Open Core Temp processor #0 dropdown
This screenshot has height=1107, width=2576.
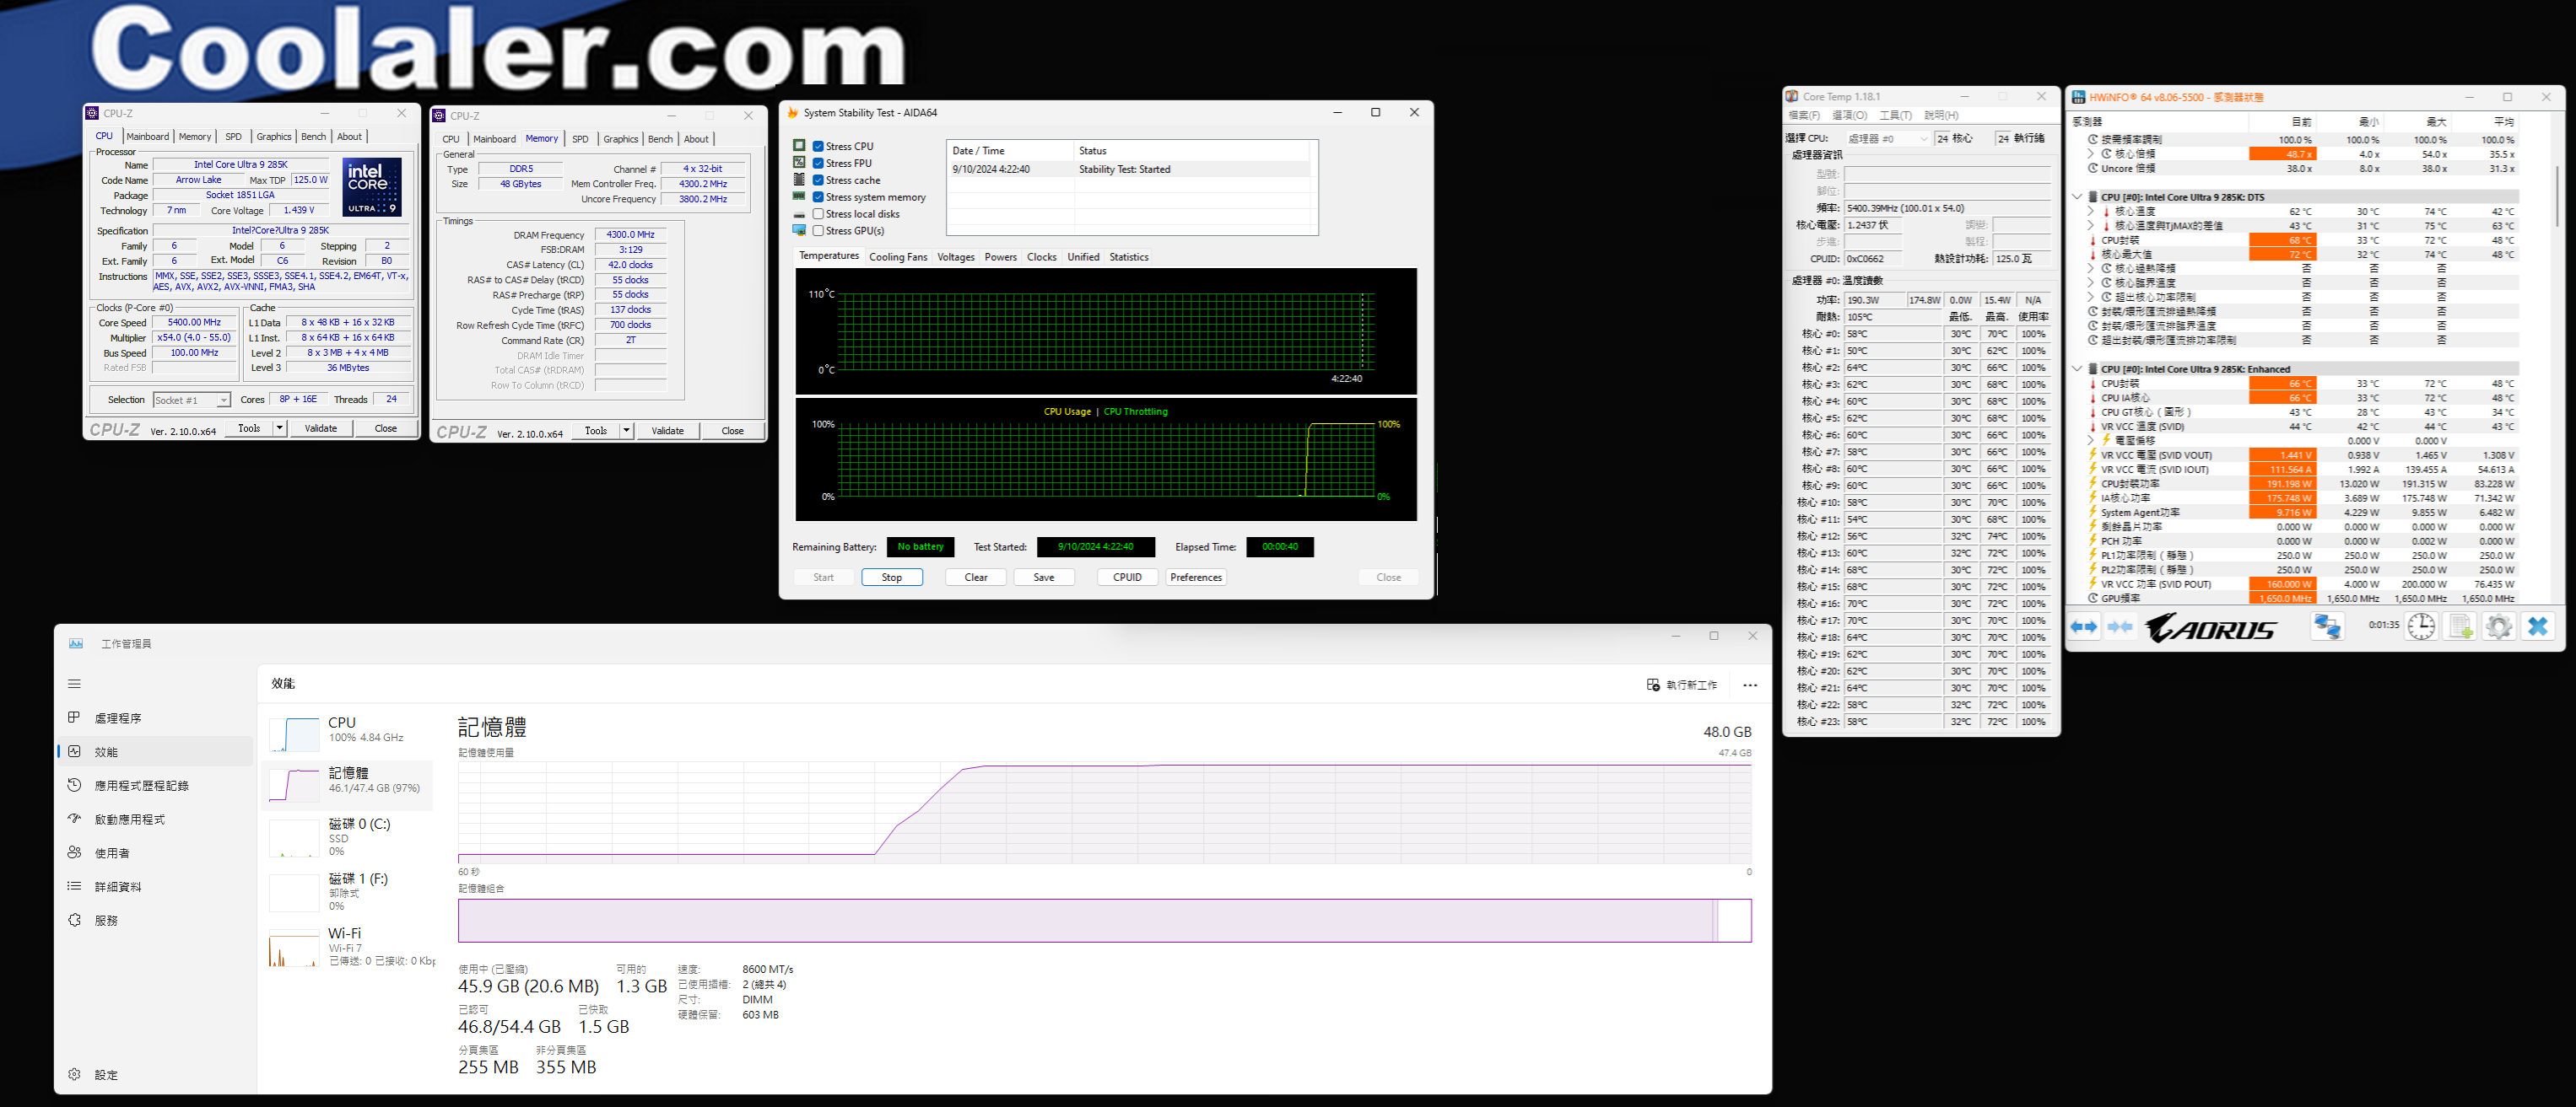click(x=1887, y=139)
